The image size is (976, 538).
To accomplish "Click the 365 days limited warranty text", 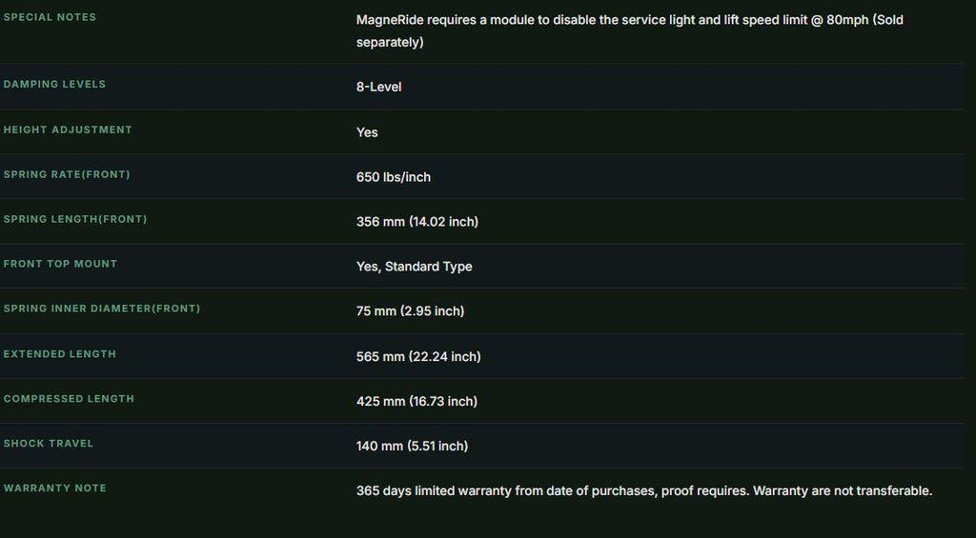I will (x=644, y=490).
